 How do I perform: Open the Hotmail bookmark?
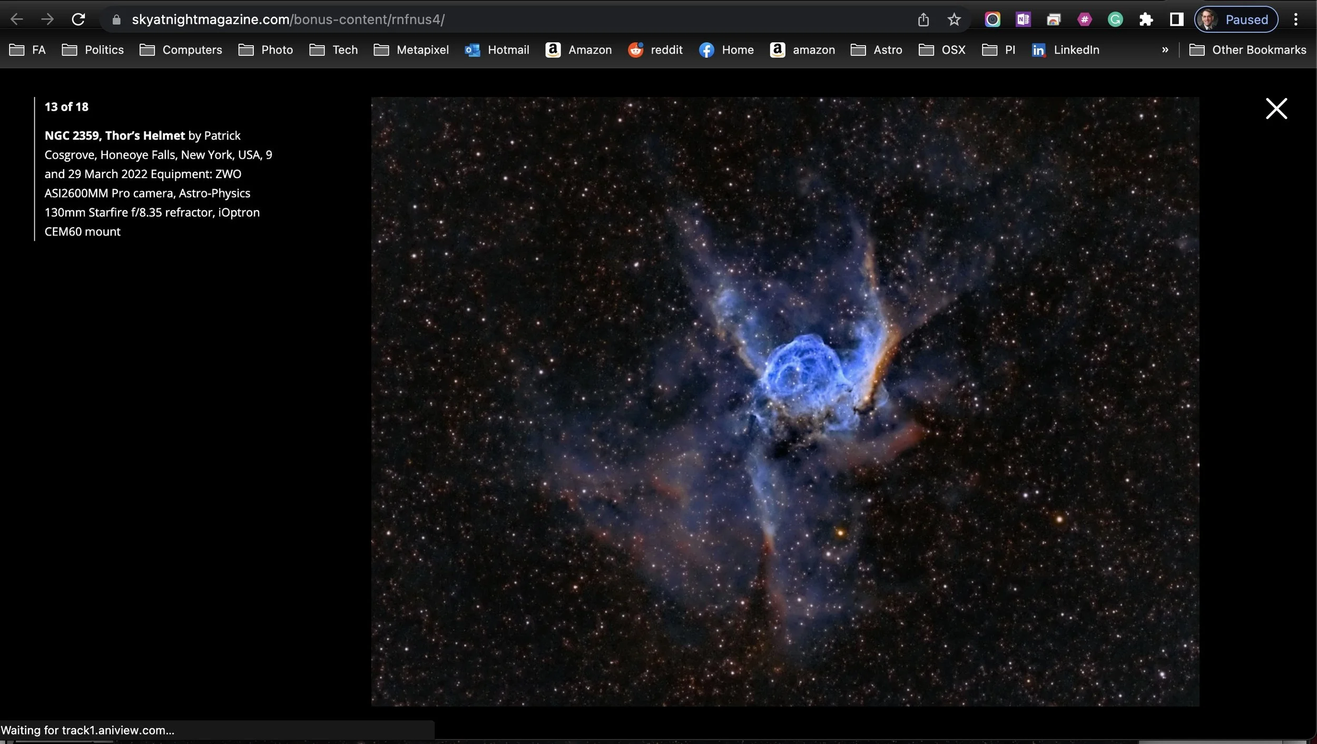tap(497, 50)
